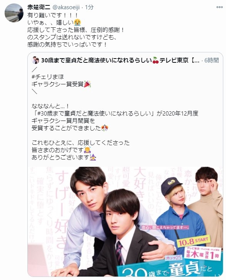
Task: Click the mage emoji after ありがとうございます
Action: coord(93,157)
